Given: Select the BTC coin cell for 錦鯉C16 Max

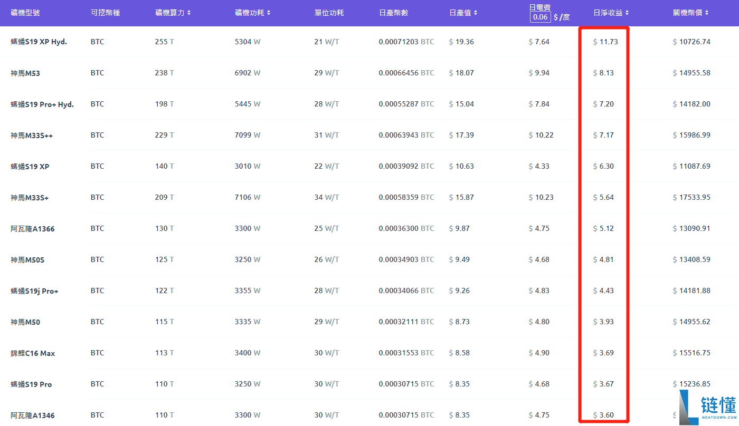Looking at the screenshot, I should 97,353.
